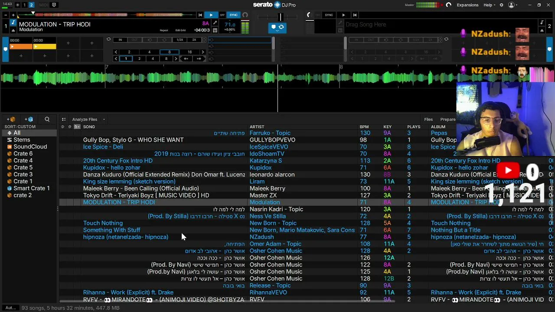Add a new crate with the orange crate icon
The width and height of the screenshot is (555, 312).
click(11, 119)
